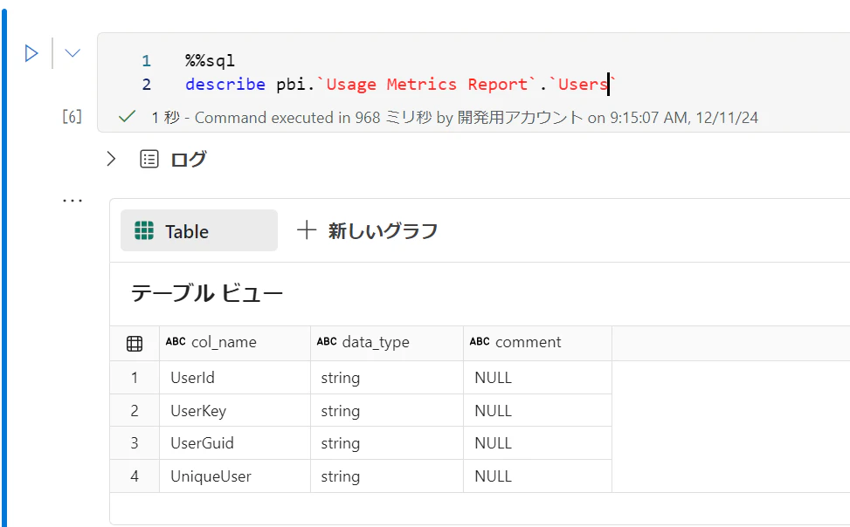
Task: Select row number 4
Action: (x=135, y=476)
